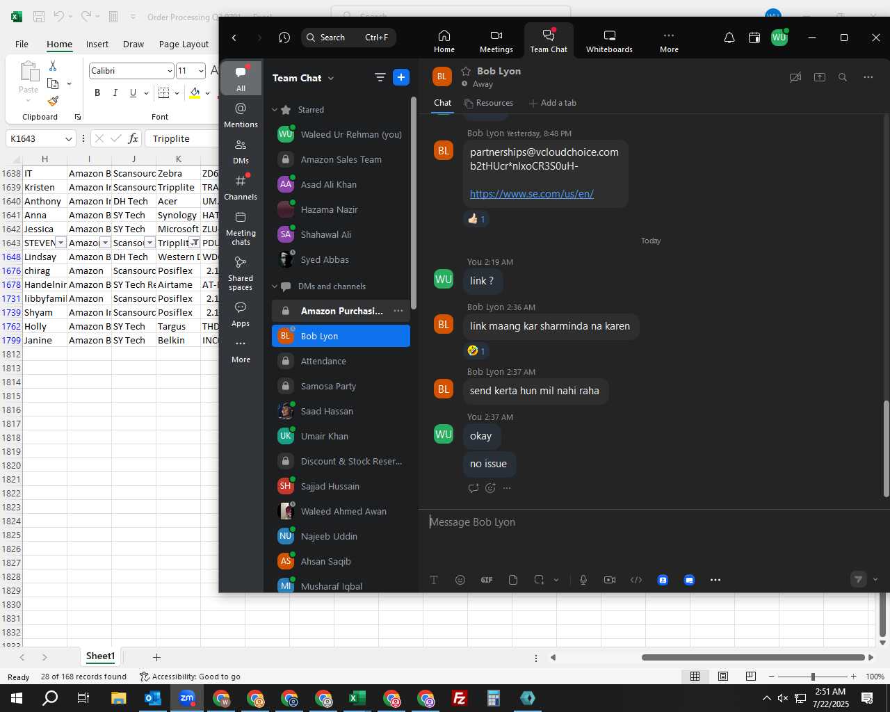Expand Team Chat header dropdown
This screenshot has height=712, width=890.
(x=331, y=79)
